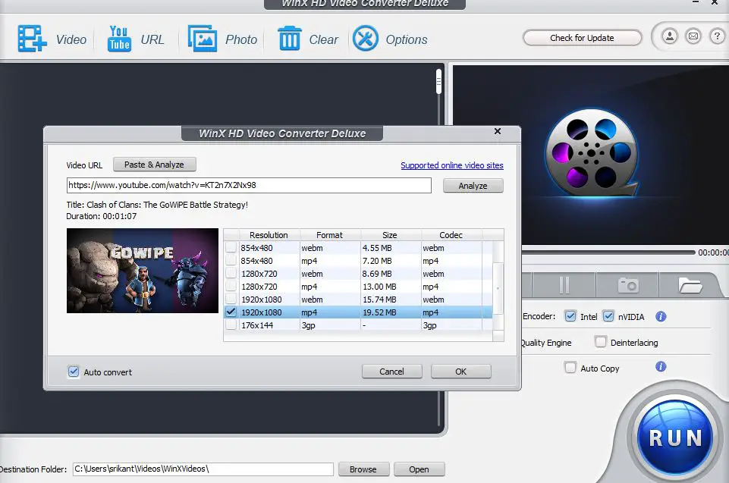Image resolution: width=729 pixels, height=483 pixels.
Task: Click the blue RUN button
Action: (x=674, y=437)
